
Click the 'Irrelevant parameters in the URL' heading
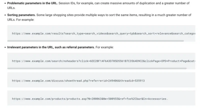pyautogui.click(x=51, y=47)
